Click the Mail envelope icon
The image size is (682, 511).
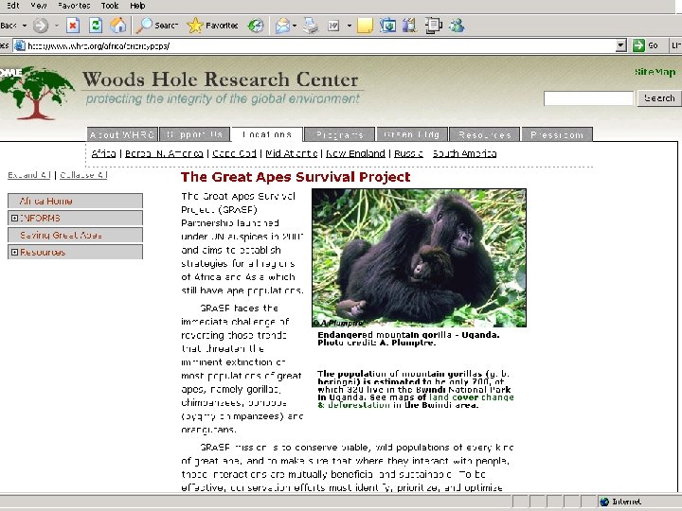coord(282,25)
